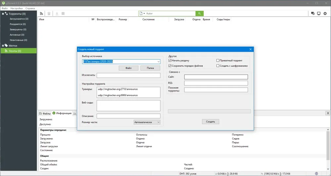Click the tag icon beside Метки
The height and width of the screenshot is (176, 331).
tap(6, 45)
